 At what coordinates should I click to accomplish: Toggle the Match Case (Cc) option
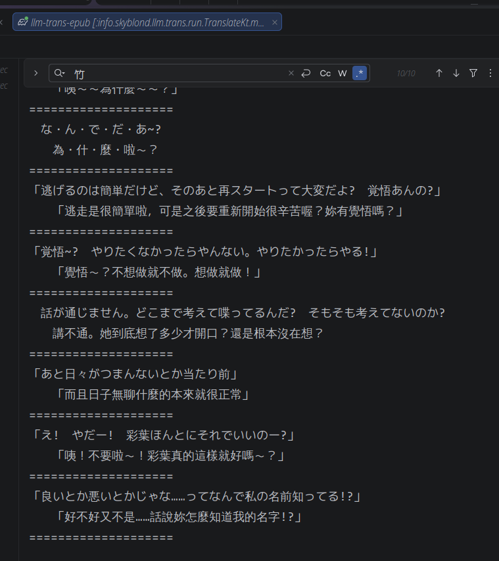click(325, 74)
